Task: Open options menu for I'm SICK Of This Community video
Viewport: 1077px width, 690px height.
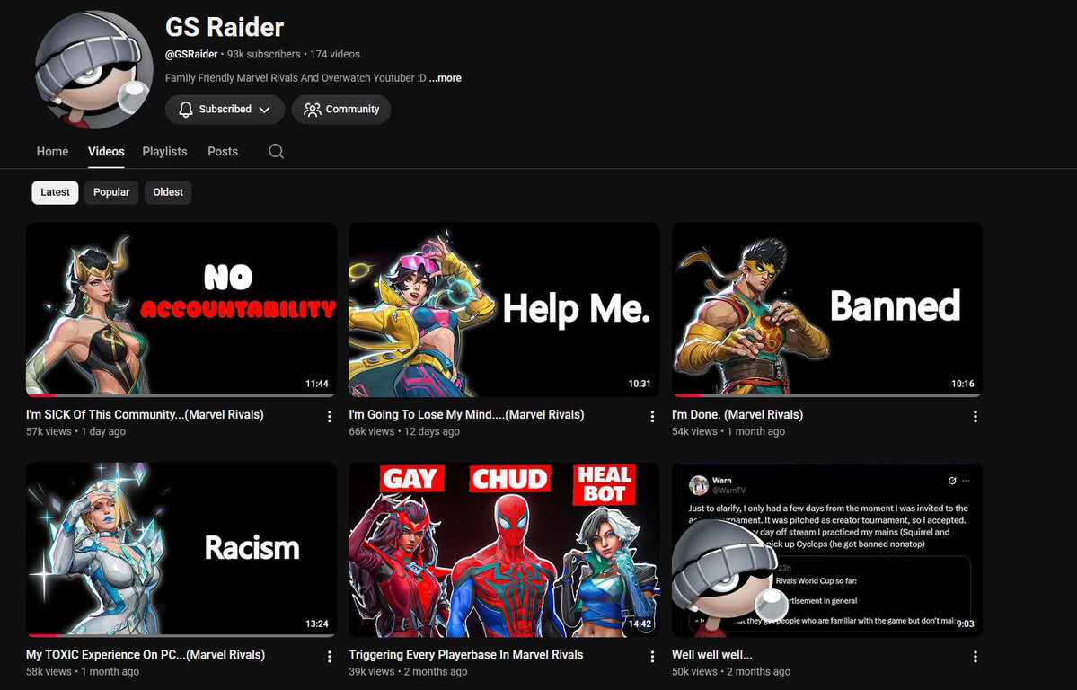Action: tap(330, 417)
